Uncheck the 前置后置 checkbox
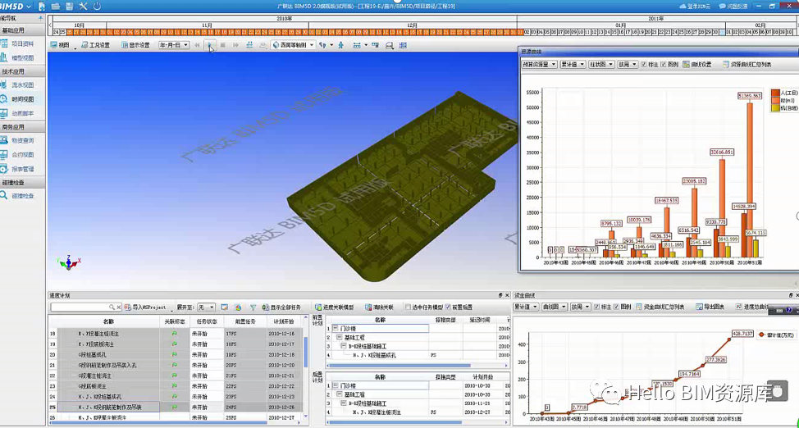 click(447, 307)
